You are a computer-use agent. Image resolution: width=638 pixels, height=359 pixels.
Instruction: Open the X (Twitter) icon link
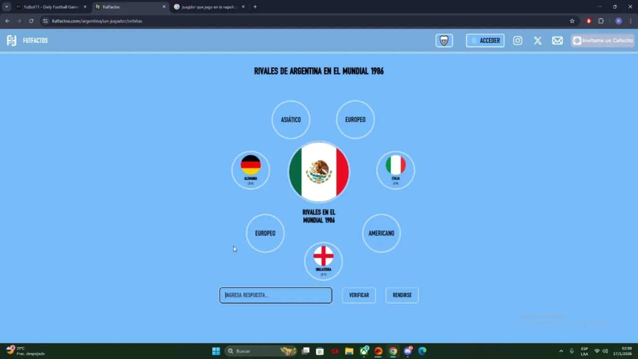point(538,40)
